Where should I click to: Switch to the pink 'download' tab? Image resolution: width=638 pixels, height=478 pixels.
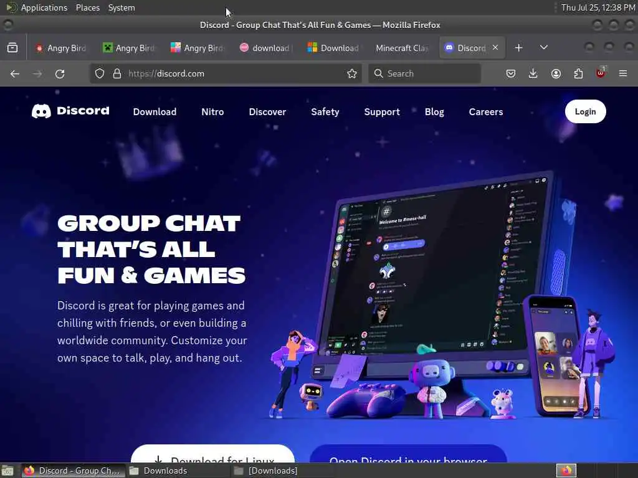(266, 48)
